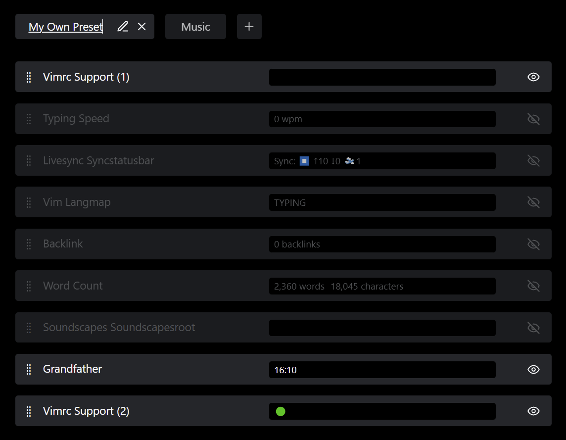The height and width of the screenshot is (440, 566).
Task: Click the '18,045 characters' preview text
Action: point(367,287)
